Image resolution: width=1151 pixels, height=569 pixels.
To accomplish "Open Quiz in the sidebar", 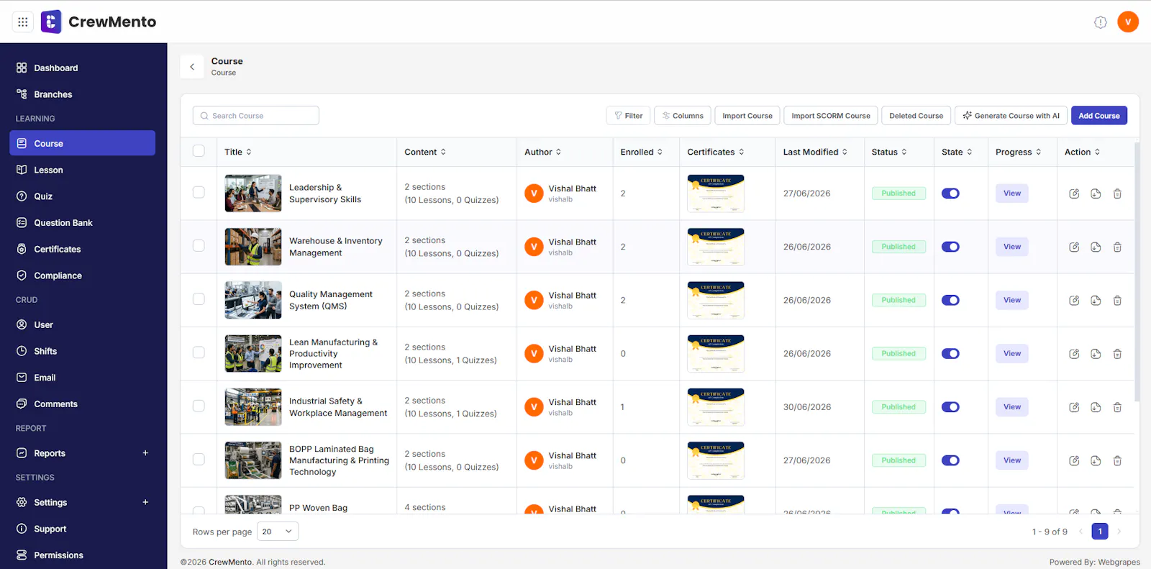I will (x=82, y=196).
